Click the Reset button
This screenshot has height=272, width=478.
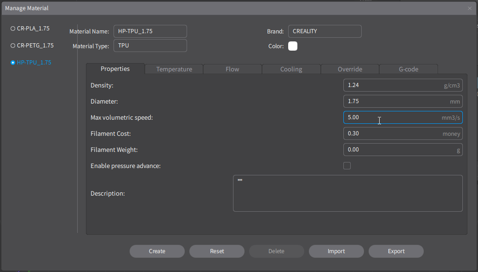coord(217,251)
